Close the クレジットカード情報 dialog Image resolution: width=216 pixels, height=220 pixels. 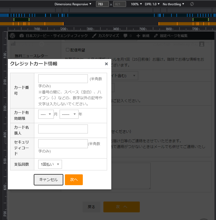[106, 64]
